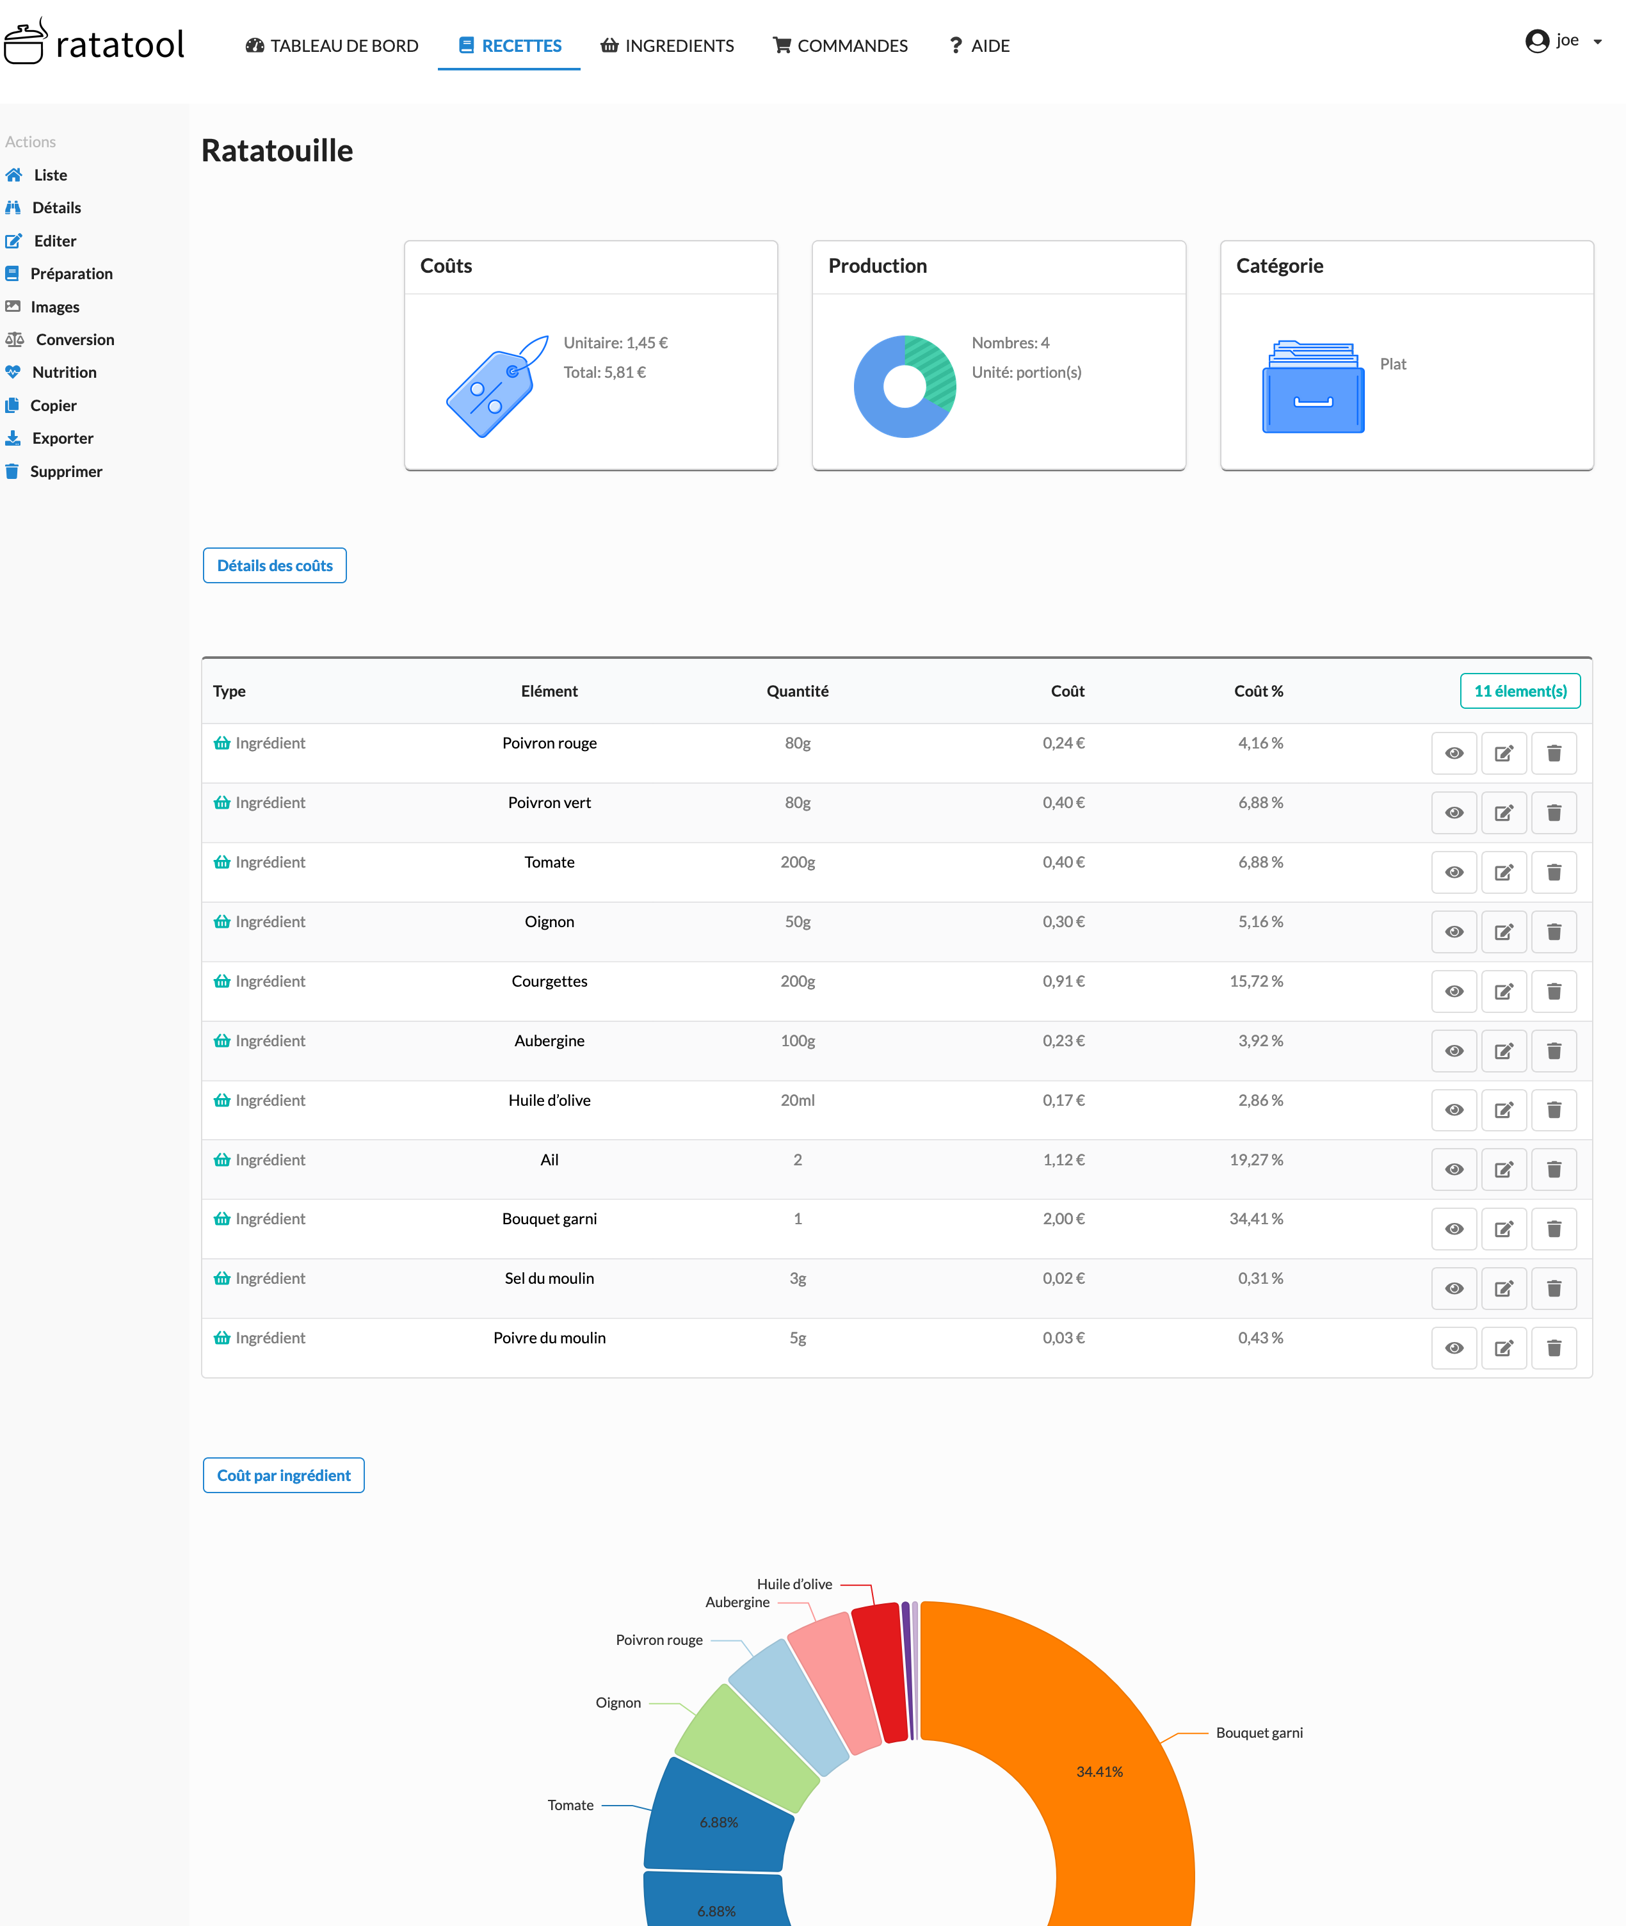Delete the Poivron rouge row

1553,753
